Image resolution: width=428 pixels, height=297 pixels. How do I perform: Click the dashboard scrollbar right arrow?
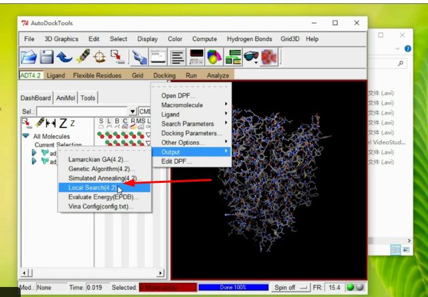click(160, 273)
